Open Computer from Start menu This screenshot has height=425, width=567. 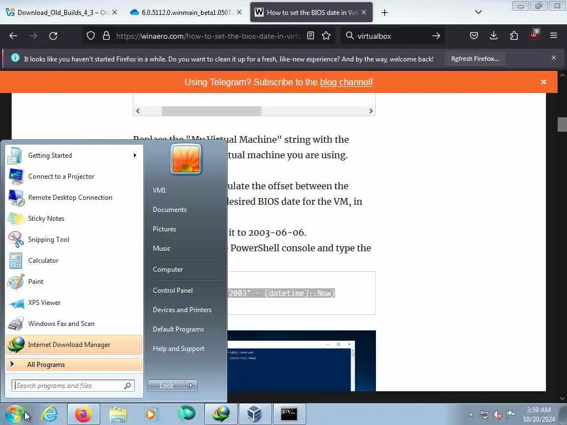pos(168,269)
